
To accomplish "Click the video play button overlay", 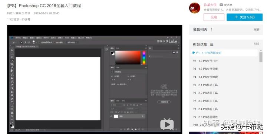I will coord(167,124).
